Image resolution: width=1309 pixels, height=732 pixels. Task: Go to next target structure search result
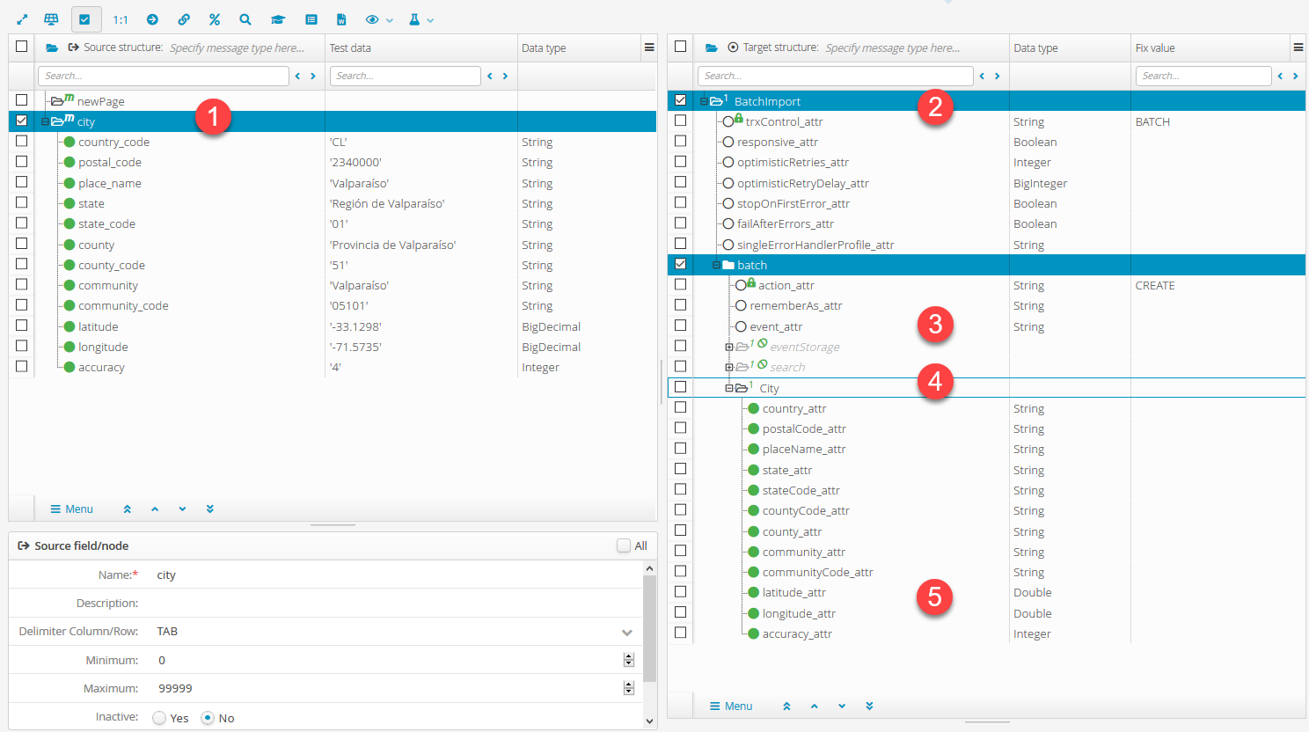(998, 76)
